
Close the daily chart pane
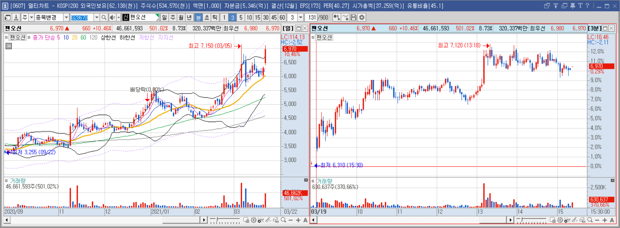305,28
